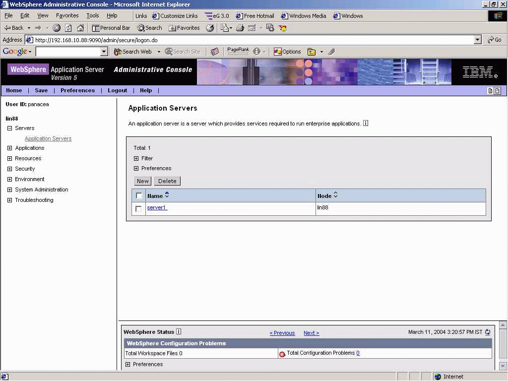The image size is (508, 381).
Task: Open the Address bar dropdown arrow
Action: click(477, 40)
